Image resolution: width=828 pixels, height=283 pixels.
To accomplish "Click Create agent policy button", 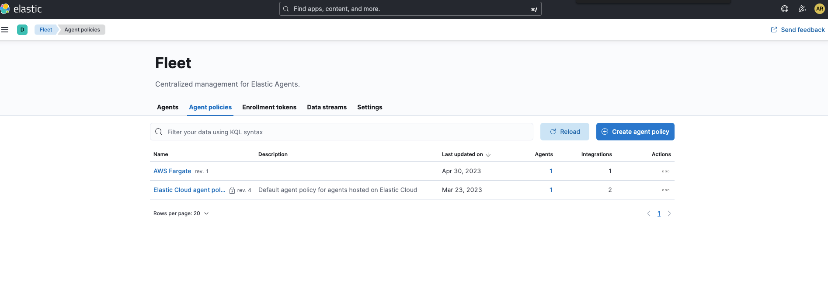I will (635, 132).
